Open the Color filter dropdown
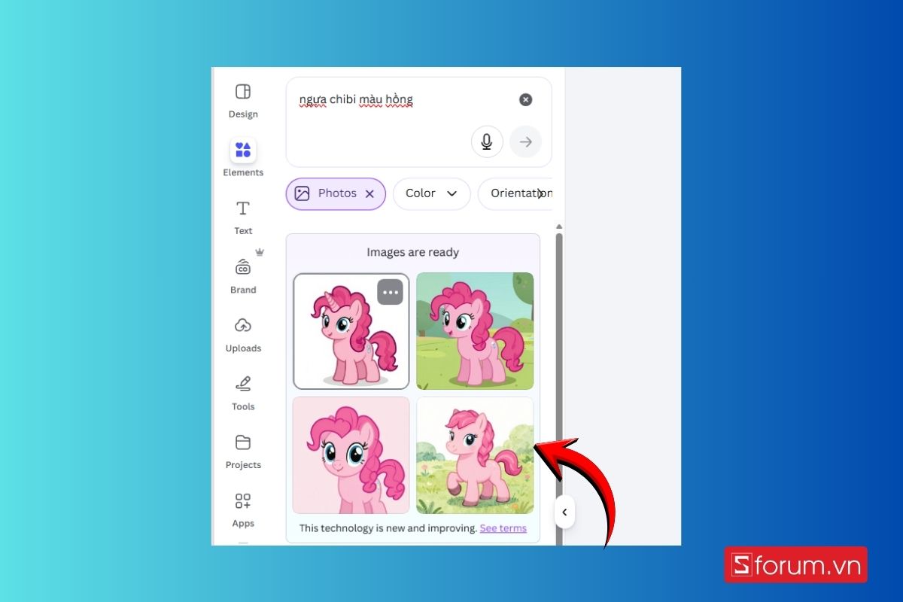 [x=431, y=193]
